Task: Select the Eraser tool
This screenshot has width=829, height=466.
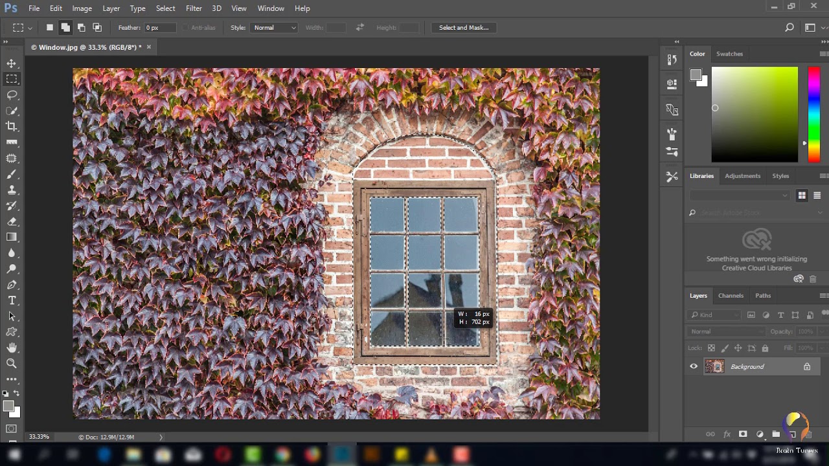Action: tap(12, 221)
